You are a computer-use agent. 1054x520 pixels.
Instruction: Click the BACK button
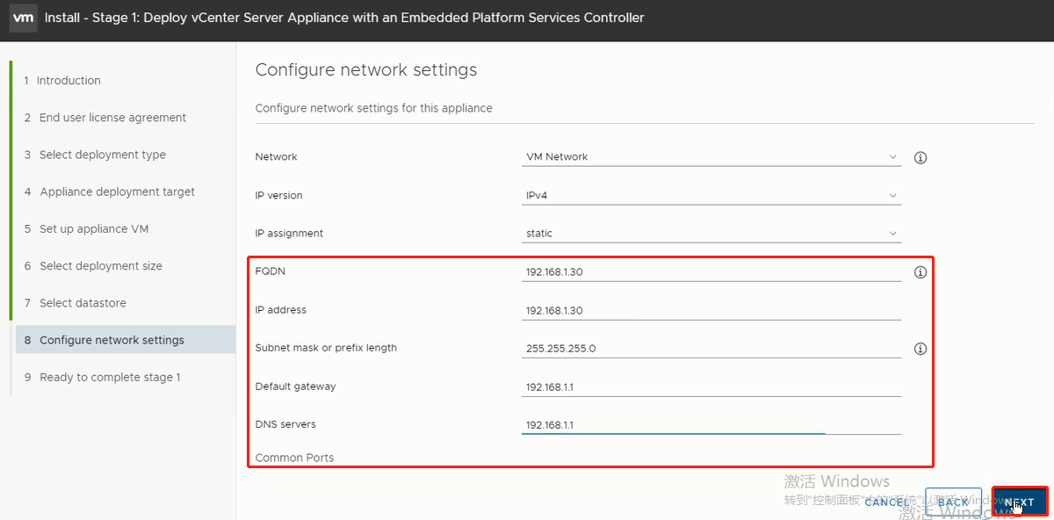click(x=953, y=502)
